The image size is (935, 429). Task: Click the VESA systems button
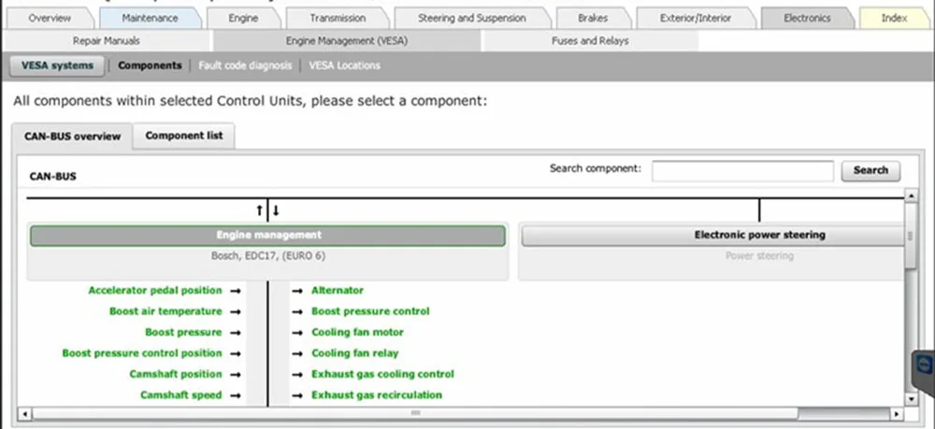coord(57,65)
